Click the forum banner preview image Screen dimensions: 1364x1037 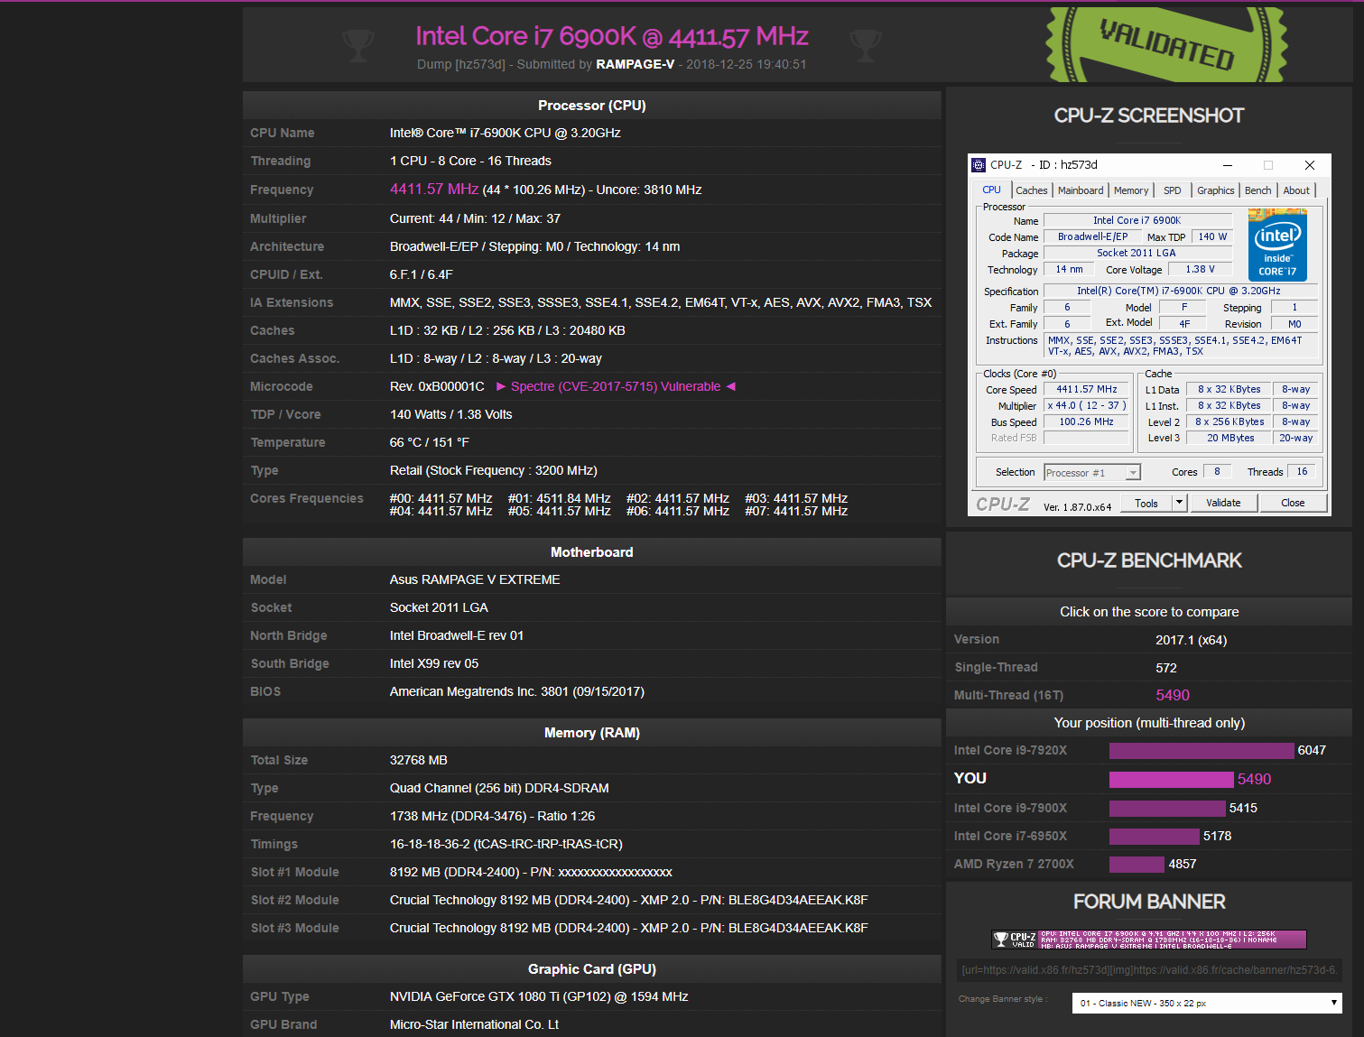pos(1149,940)
